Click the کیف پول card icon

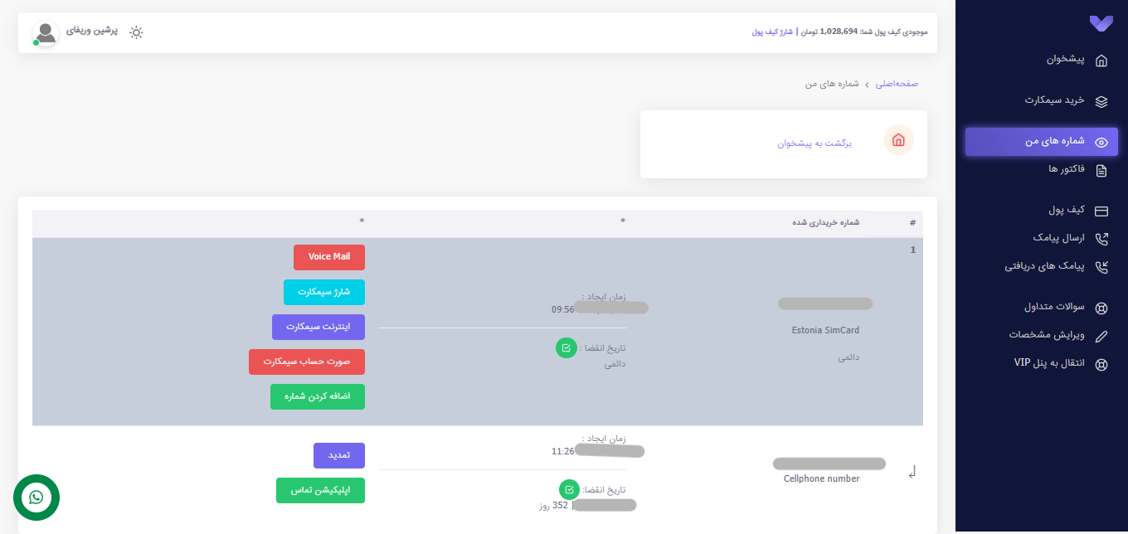click(1101, 211)
